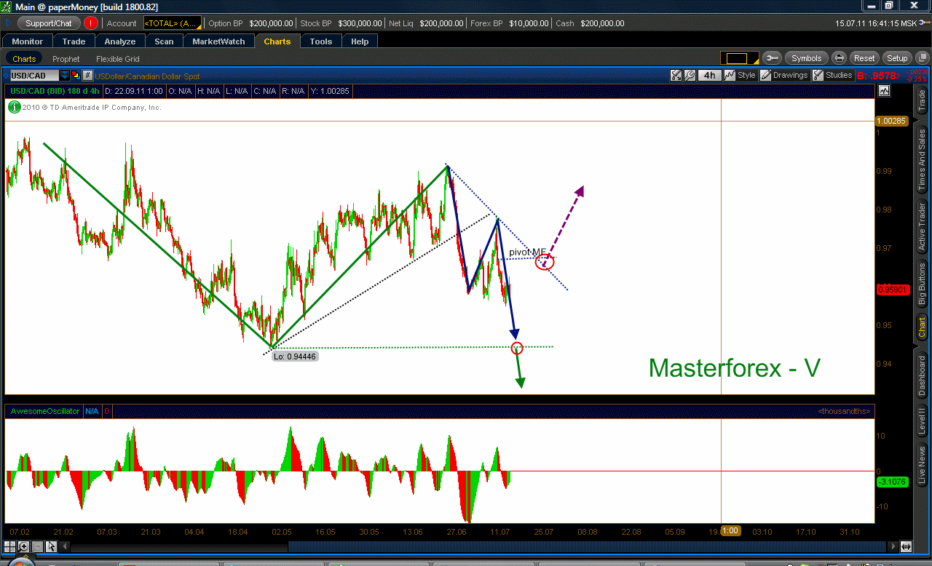Click the window minimize-to-tray icon in title bar
The width and height of the screenshot is (932, 566).
click(871, 6)
